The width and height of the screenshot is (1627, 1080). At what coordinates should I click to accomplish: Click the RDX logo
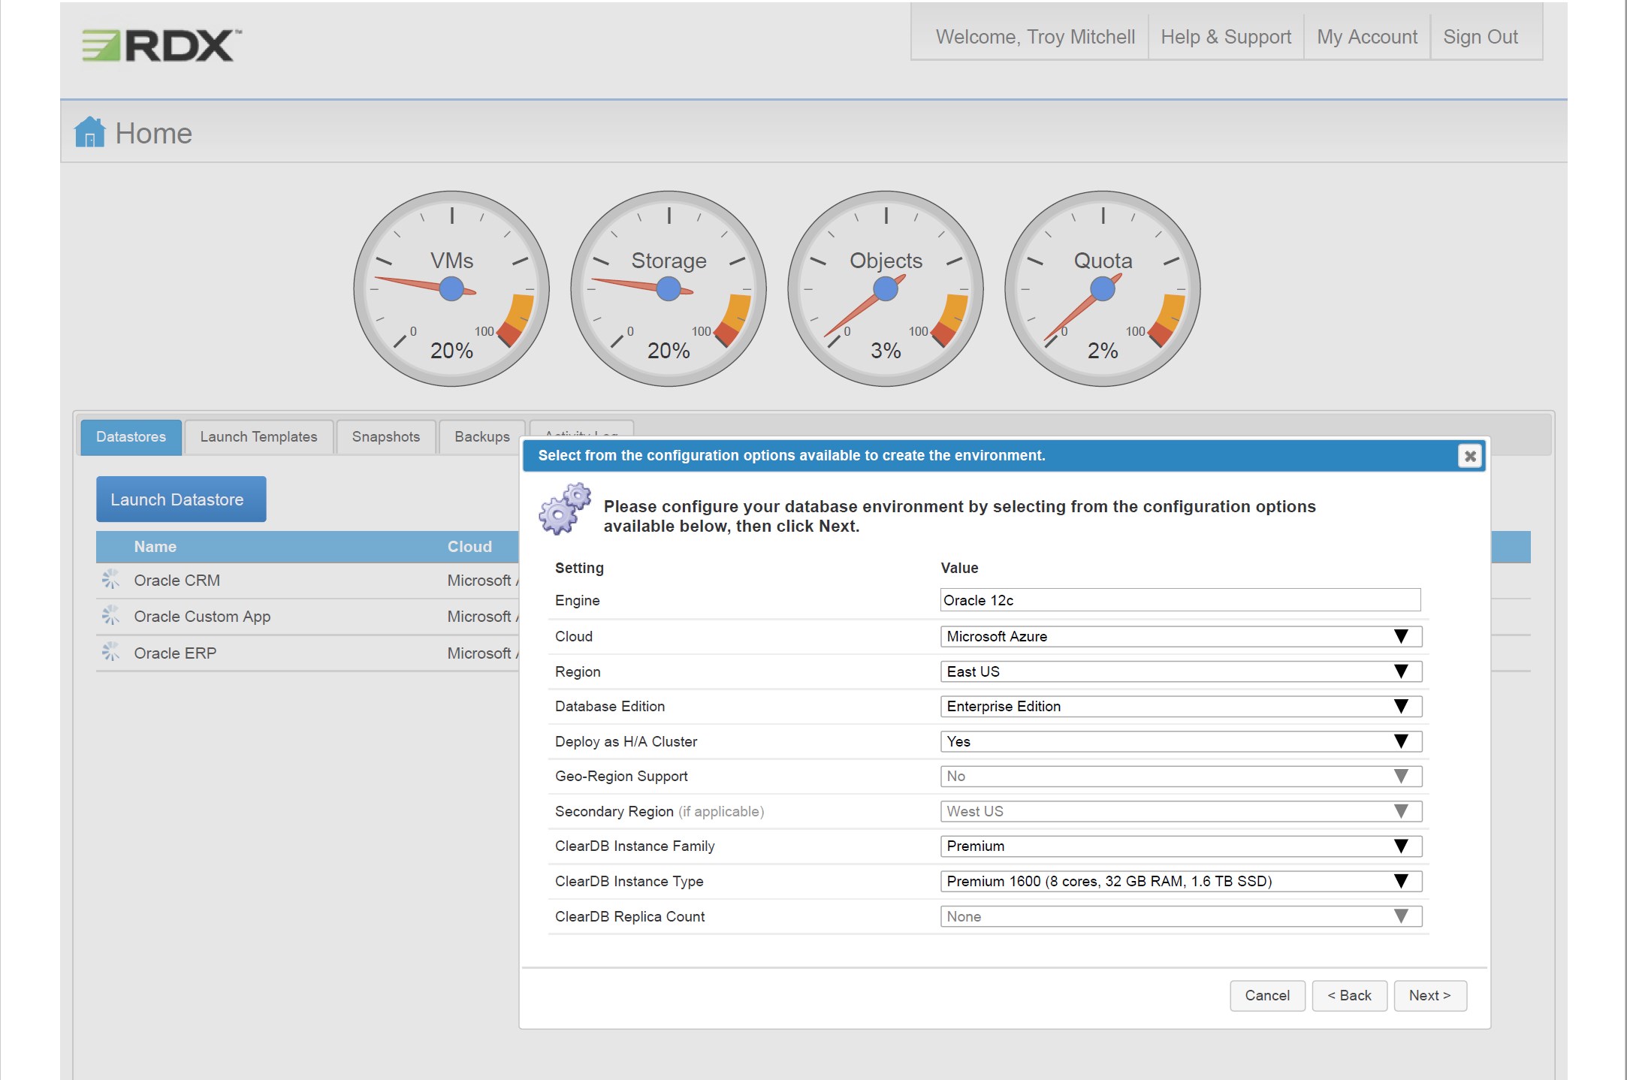[x=161, y=45]
